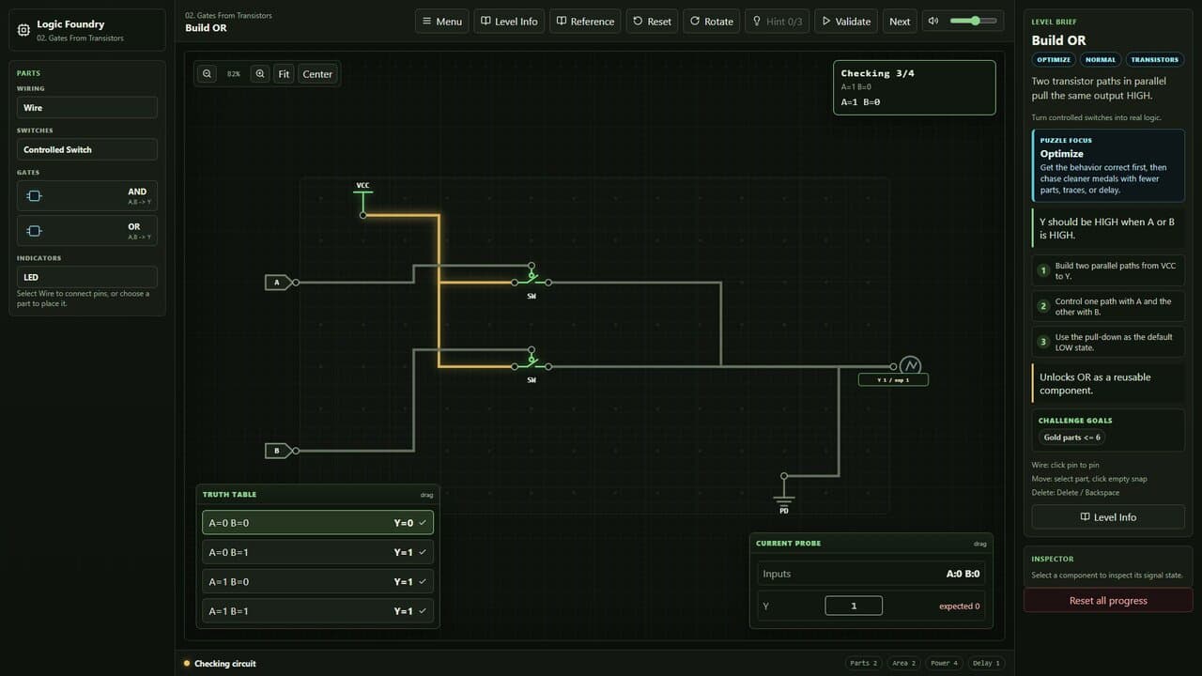Select truth table row A=1 B=1
This screenshot has height=676, width=1202.
(x=317, y=610)
